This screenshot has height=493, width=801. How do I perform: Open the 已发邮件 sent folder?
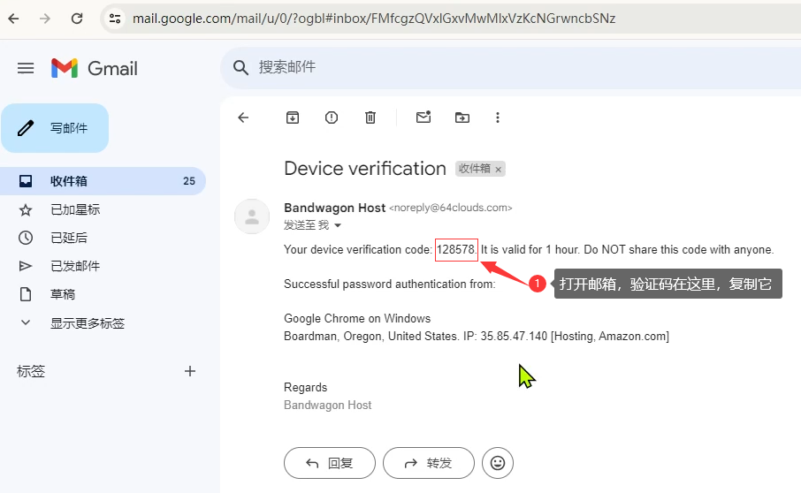[74, 266]
